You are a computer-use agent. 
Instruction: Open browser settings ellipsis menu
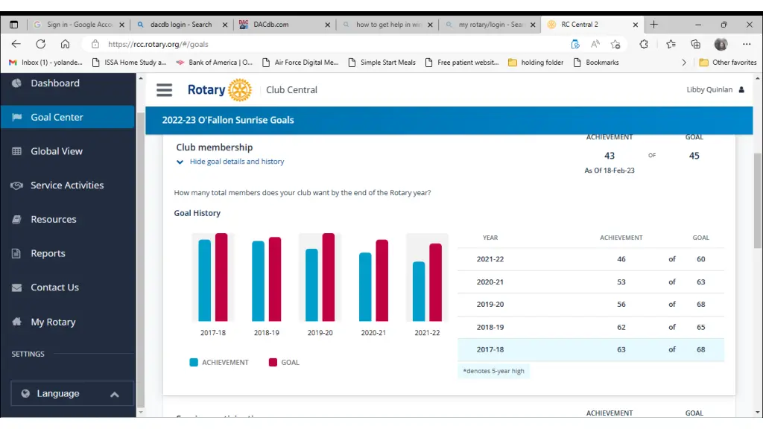point(747,44)
